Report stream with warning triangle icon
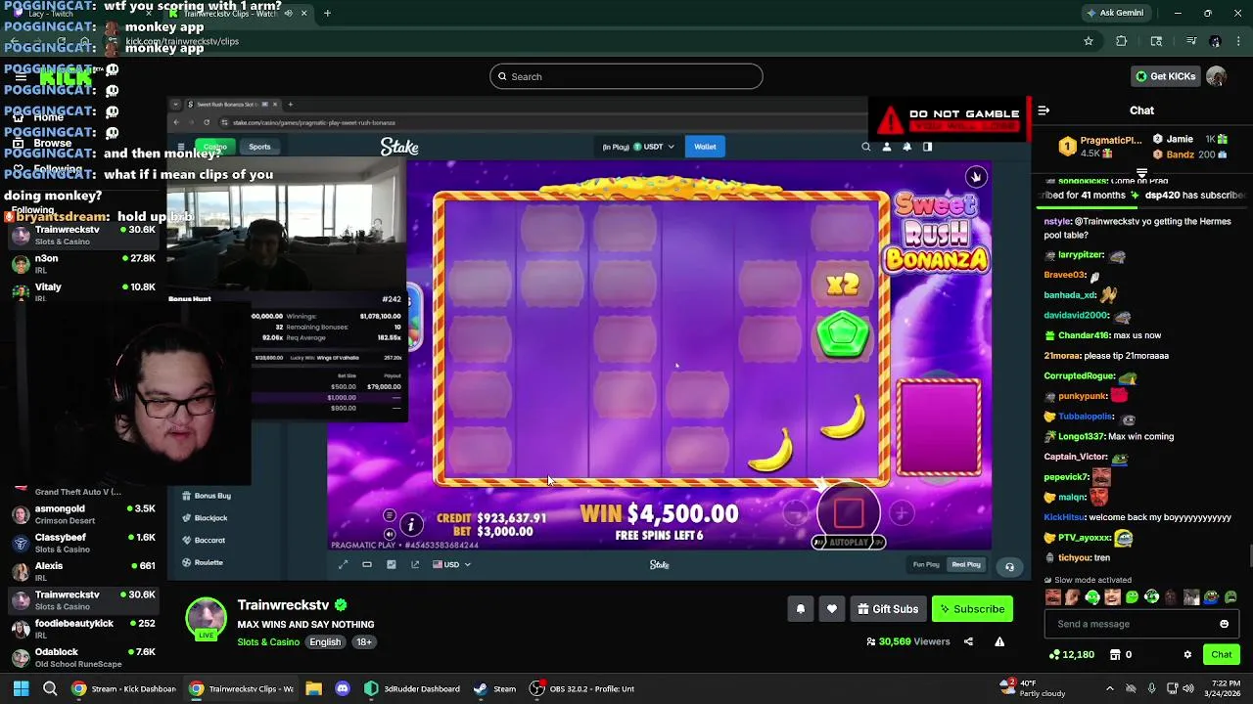 (x=999, y=641)
